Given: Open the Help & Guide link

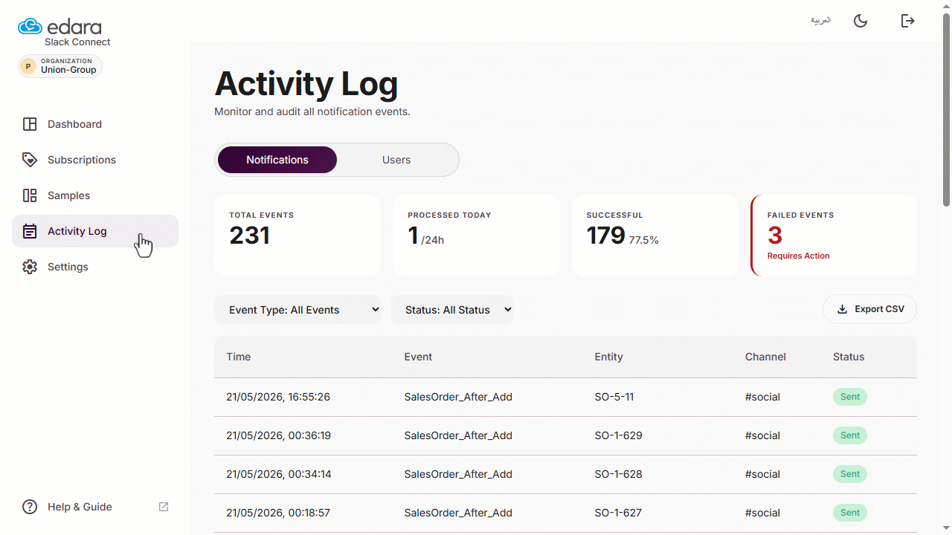Looking at the screenshot, I should pos(95,507).
